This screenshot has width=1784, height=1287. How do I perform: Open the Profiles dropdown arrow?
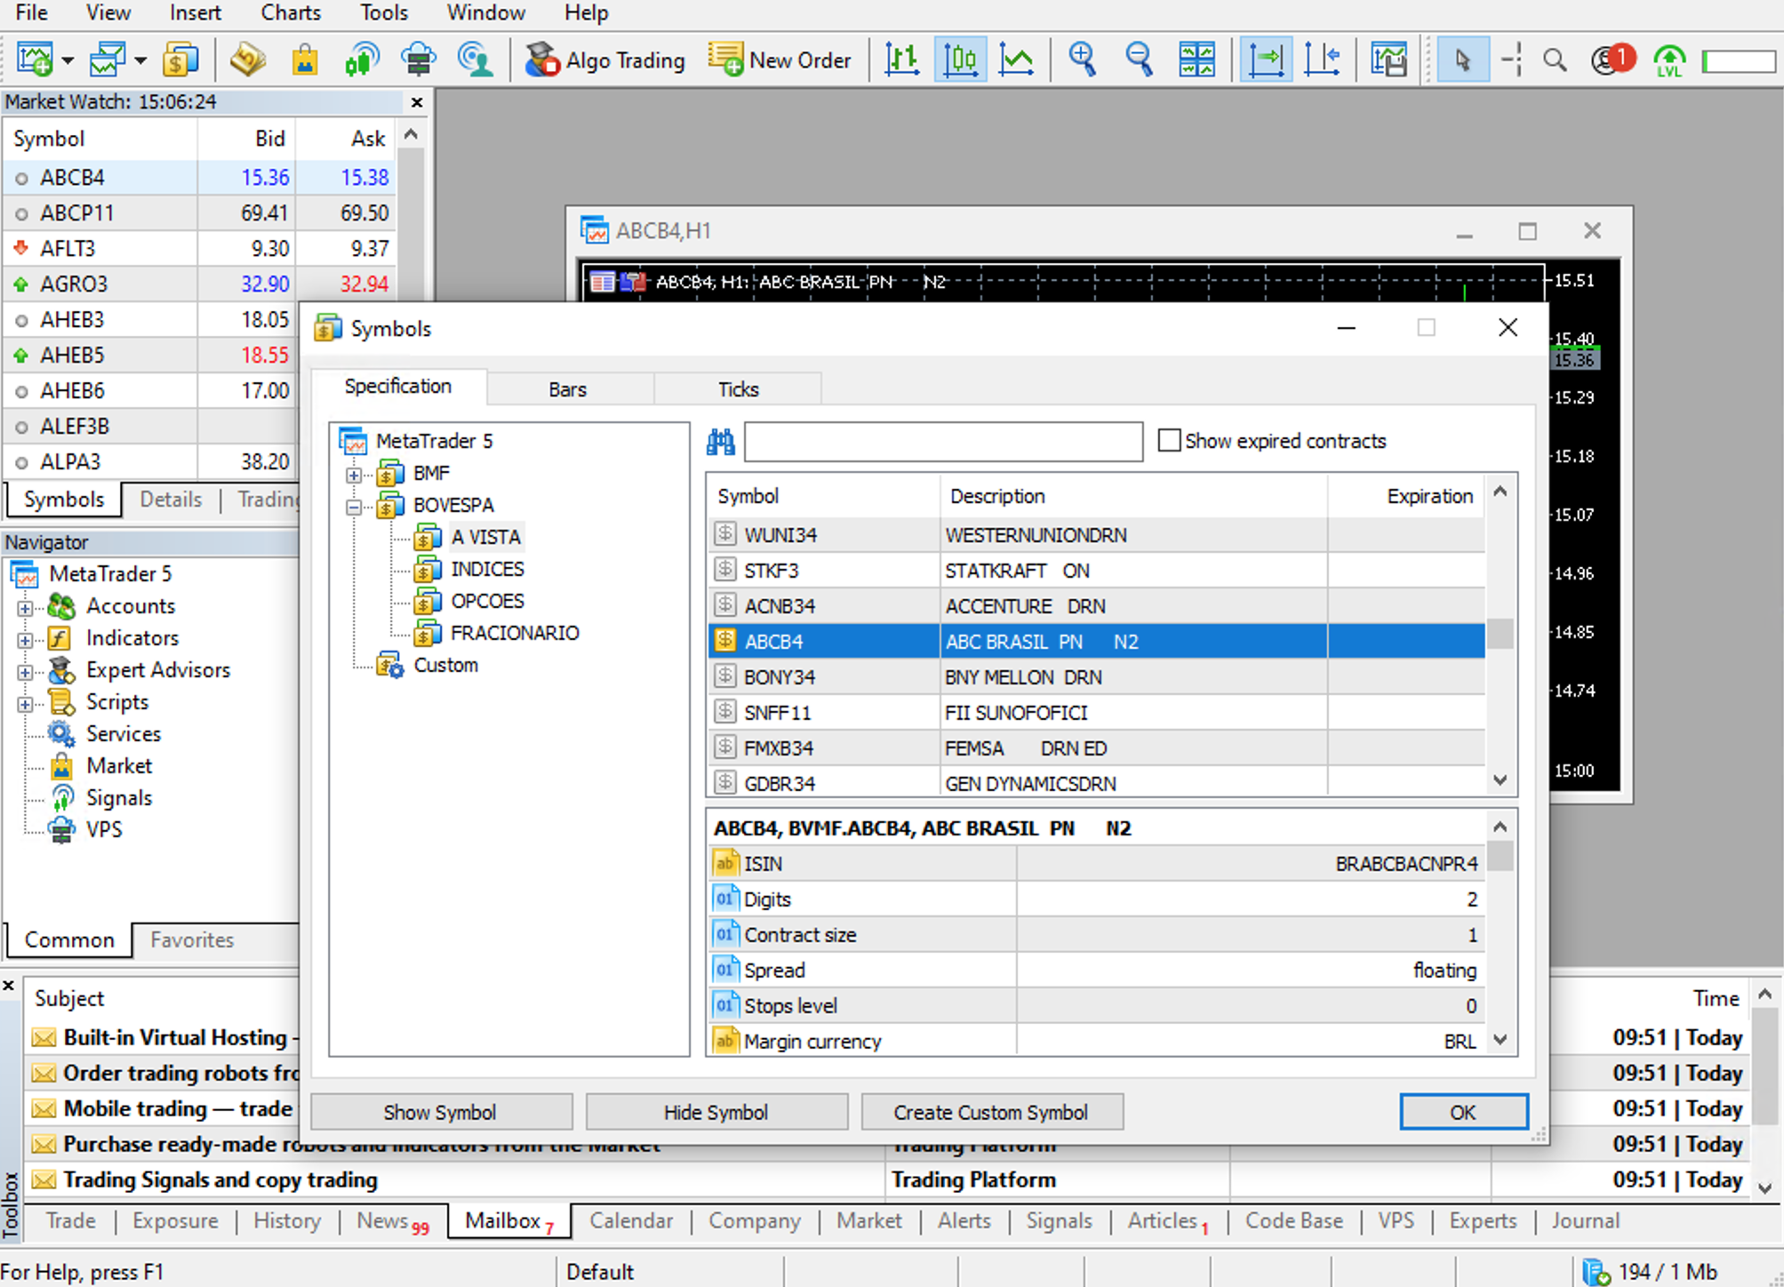[x=140, y=61]
